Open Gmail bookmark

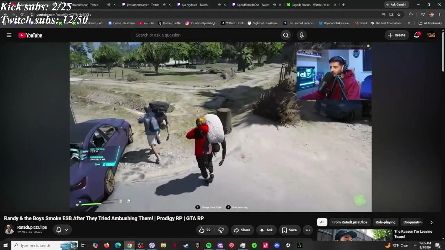(361, 23)
